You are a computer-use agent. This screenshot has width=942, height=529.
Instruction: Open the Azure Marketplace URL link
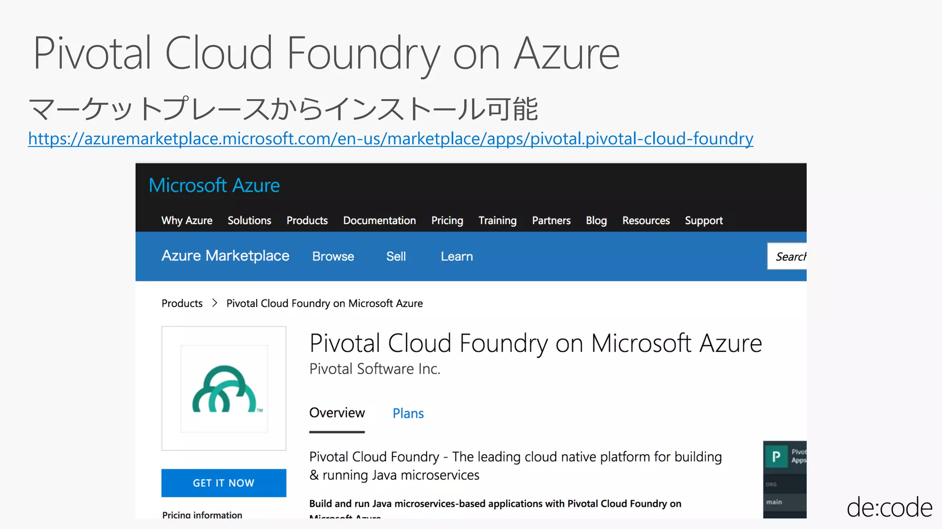(x=391, y=139)
